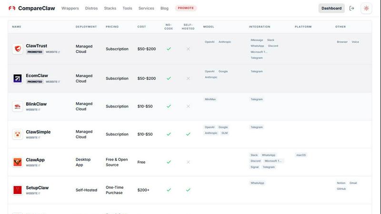Click the PRICING column header

click(x=112, y=27)
